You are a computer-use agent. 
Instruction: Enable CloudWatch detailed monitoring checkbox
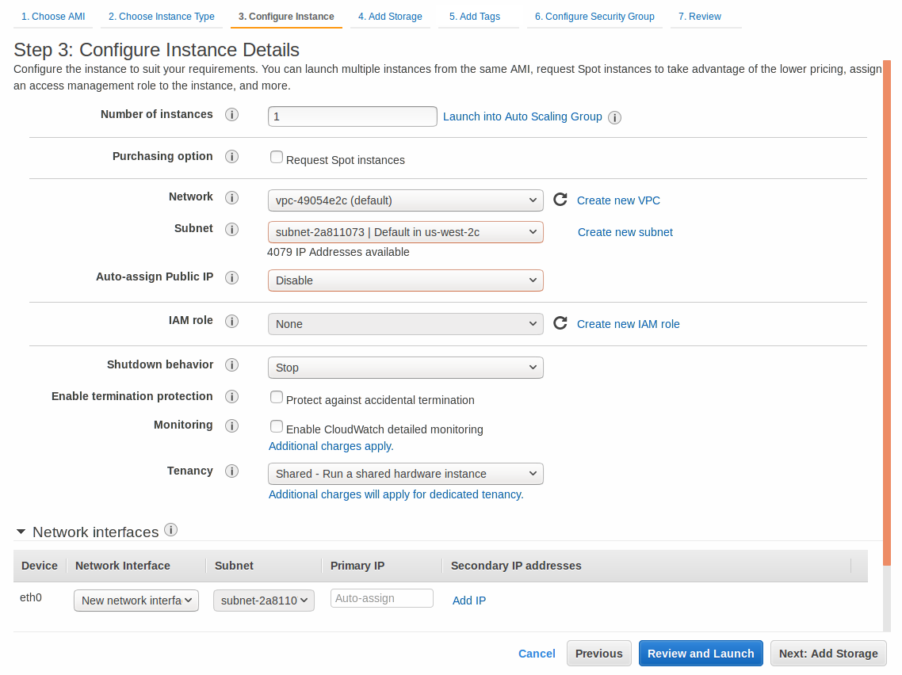click(x=277, y=426)
